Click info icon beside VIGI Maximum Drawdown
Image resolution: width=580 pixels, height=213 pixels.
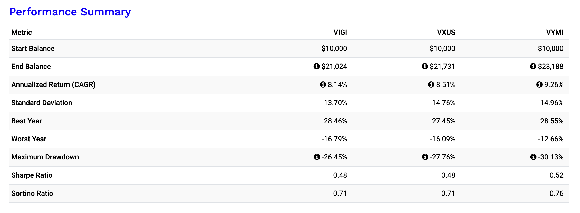[317, 157]
